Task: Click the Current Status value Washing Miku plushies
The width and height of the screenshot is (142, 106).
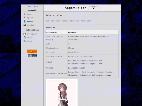Action: pyautogui.click(x=82, y=57)
